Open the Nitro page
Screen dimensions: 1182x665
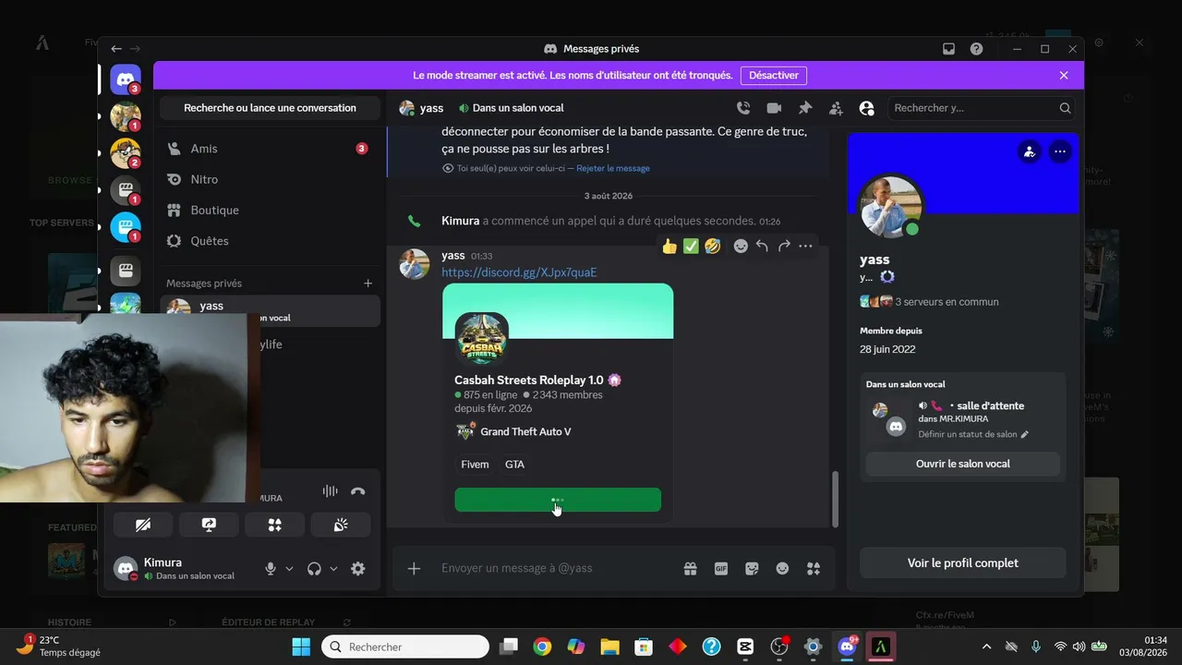tap(270, 179)
